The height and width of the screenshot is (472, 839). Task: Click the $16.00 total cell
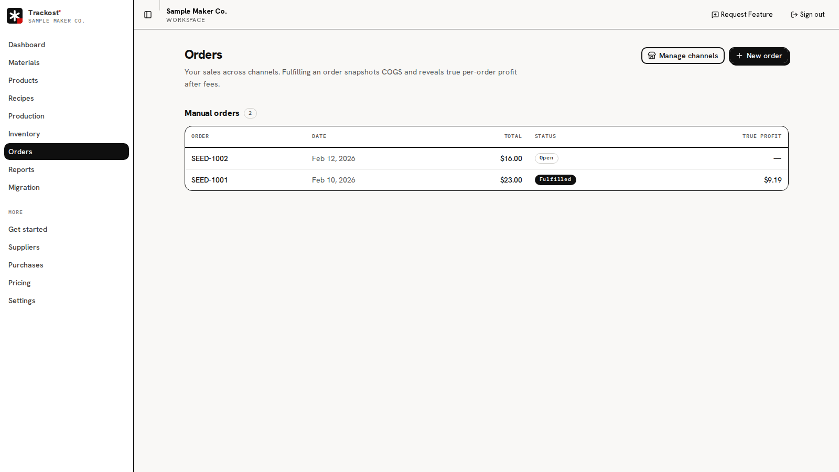(x=511, y=158)
